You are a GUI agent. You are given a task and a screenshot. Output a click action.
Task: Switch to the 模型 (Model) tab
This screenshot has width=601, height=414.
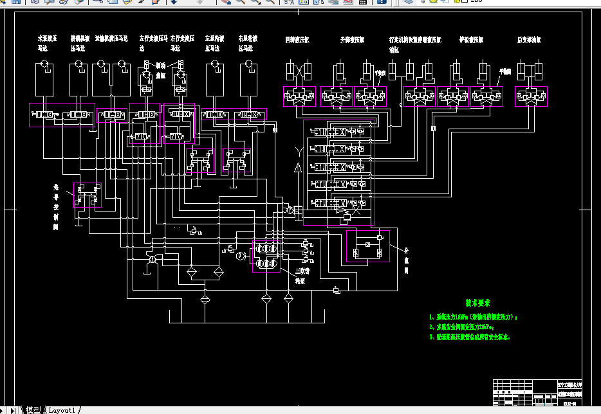tap(33, 410)
